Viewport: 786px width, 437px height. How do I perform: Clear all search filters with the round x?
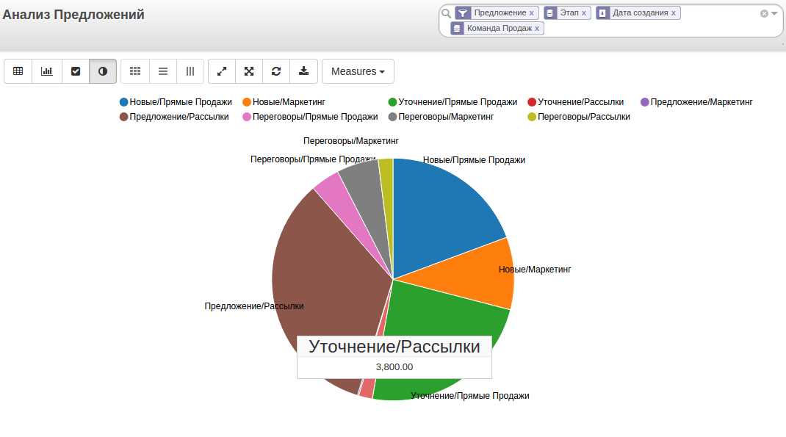click(x=764, y=13)
